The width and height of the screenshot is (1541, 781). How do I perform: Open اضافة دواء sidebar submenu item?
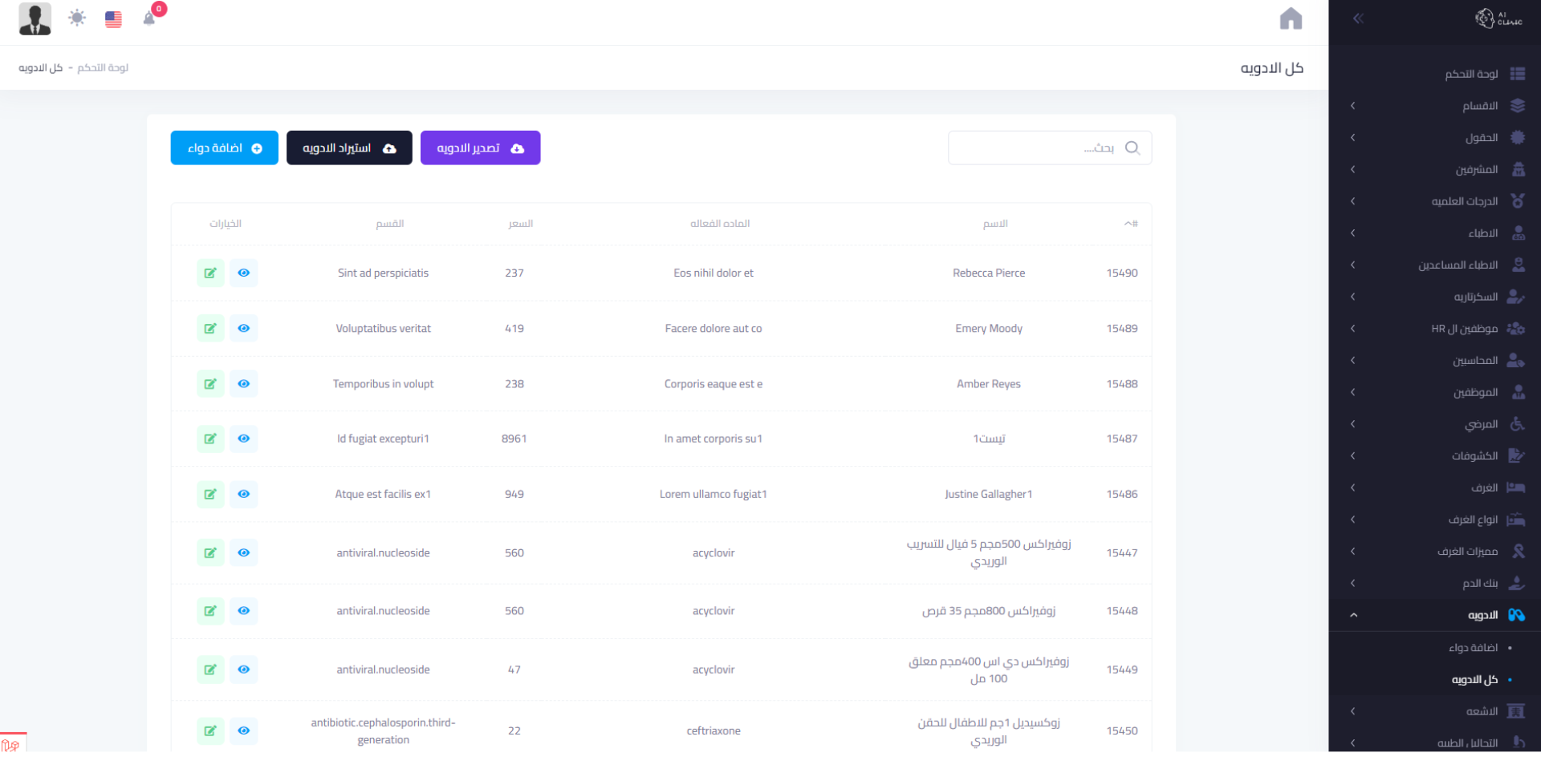pyautogui.click(x=1473, y=648)
